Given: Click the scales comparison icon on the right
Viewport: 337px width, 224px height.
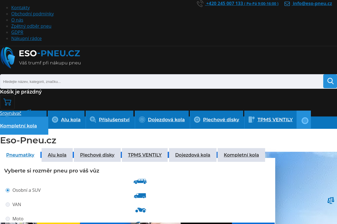Looking at the screenshot, I should tap(330, 200).
